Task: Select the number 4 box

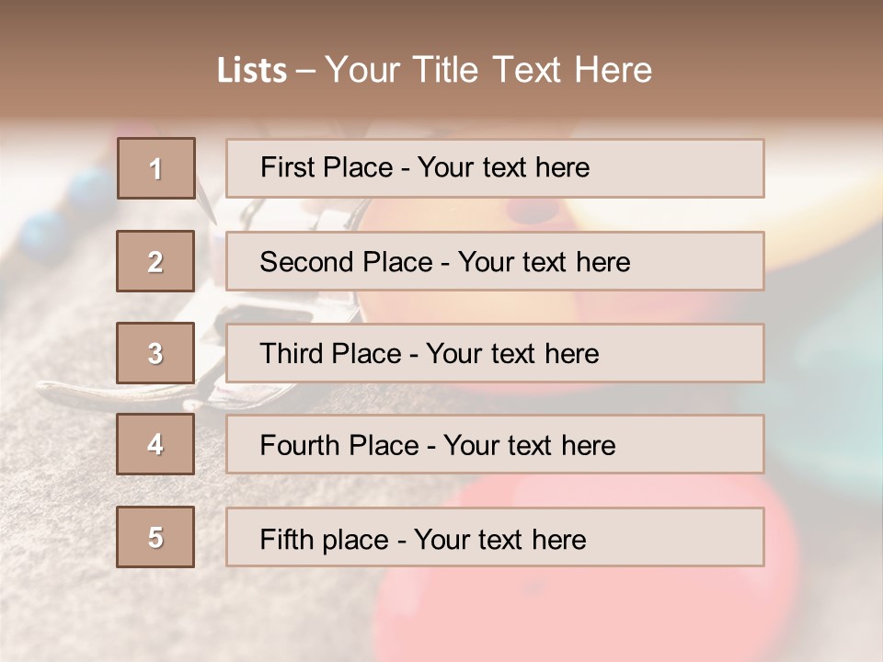Action: click(x=155, y=444)
